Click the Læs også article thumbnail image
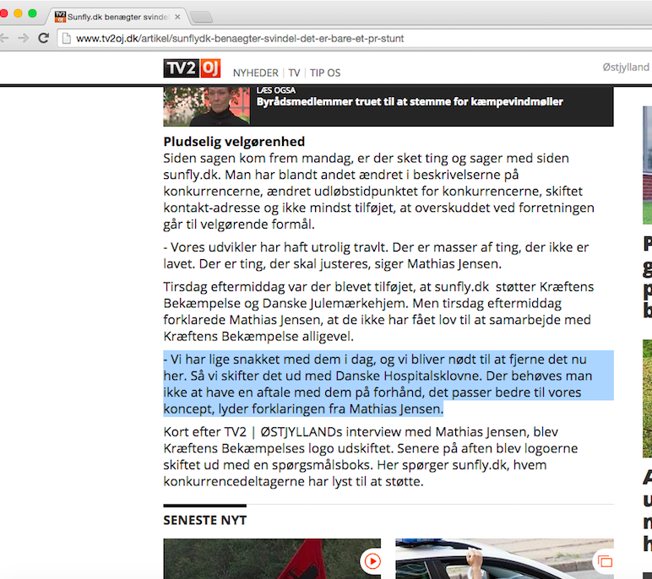652x579 pixels. [x=207, y=106]
